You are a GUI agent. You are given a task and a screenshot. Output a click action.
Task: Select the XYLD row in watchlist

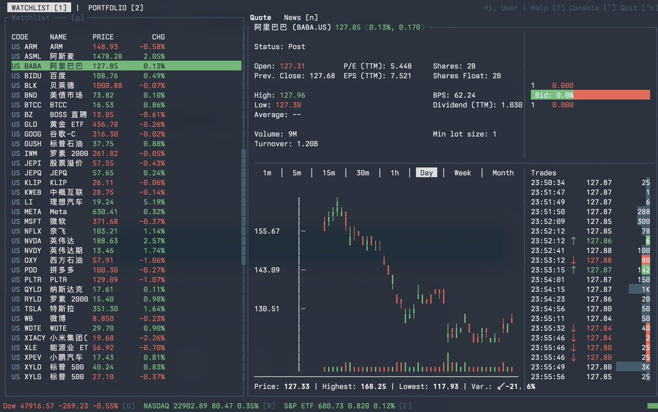[x=126, y=367]
